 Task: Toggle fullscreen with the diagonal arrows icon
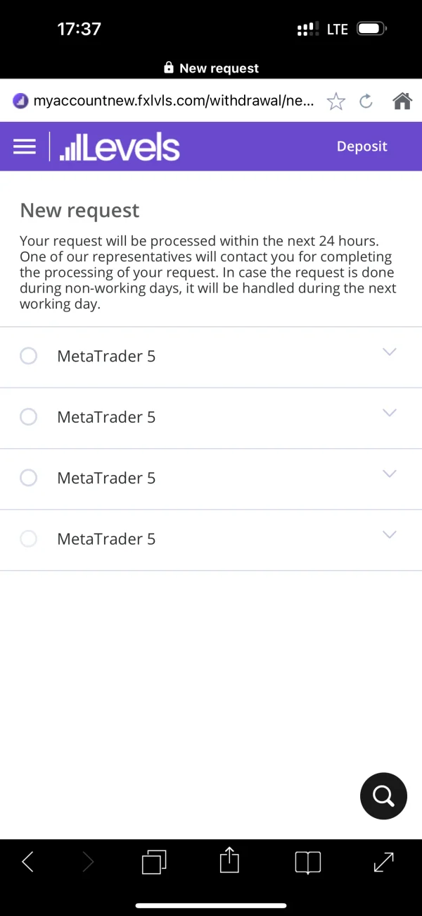click(x=383, y=862)
